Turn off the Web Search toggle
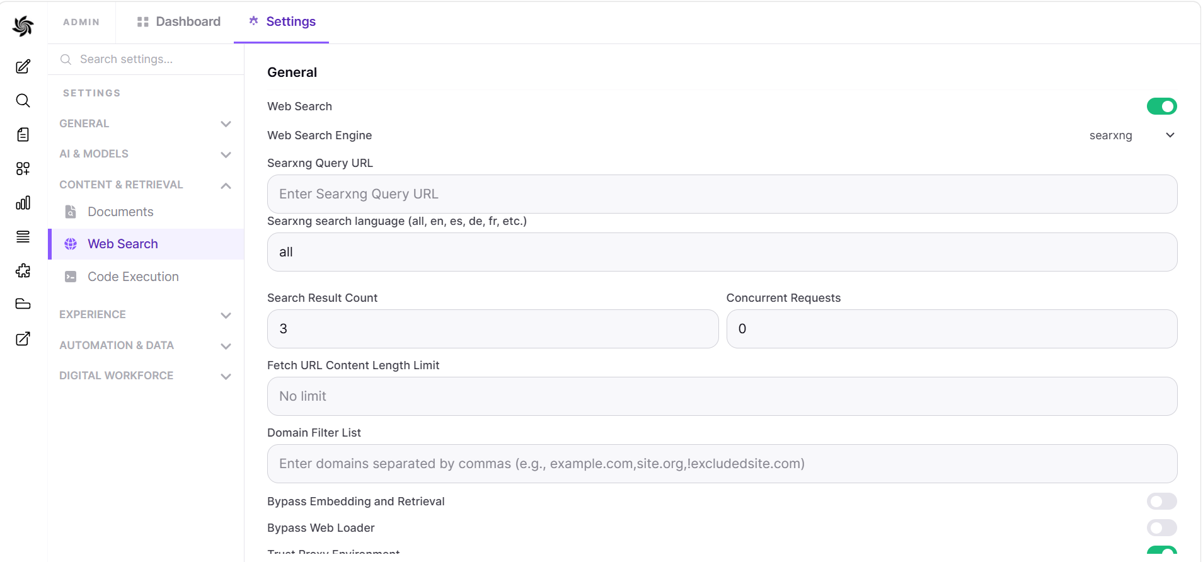This screenshot has width=1203, height=562. pyautogui.click(x=1161, y=106)
